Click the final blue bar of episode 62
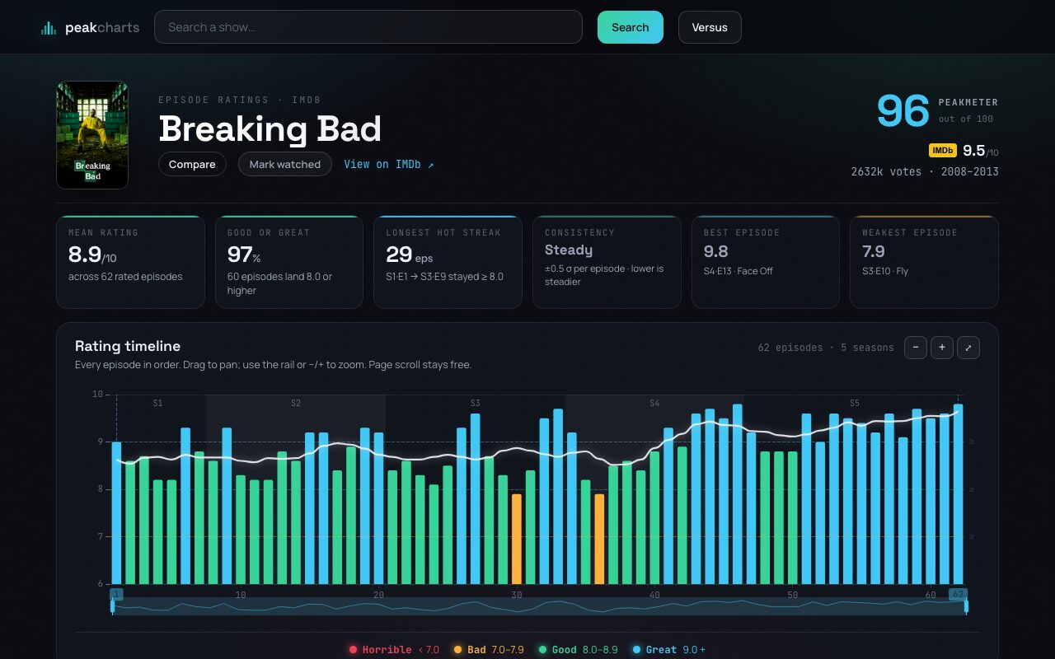 click(x=958, y=494)
